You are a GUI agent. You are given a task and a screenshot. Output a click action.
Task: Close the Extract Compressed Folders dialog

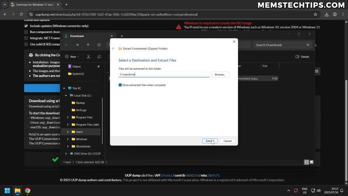[x=234, y=42]
